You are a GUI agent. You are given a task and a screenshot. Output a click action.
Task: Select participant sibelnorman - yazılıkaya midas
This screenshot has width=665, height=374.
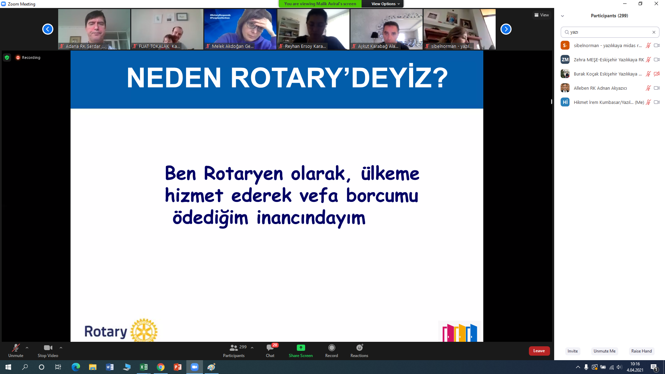pyautogui.click(x=610, y=45)
